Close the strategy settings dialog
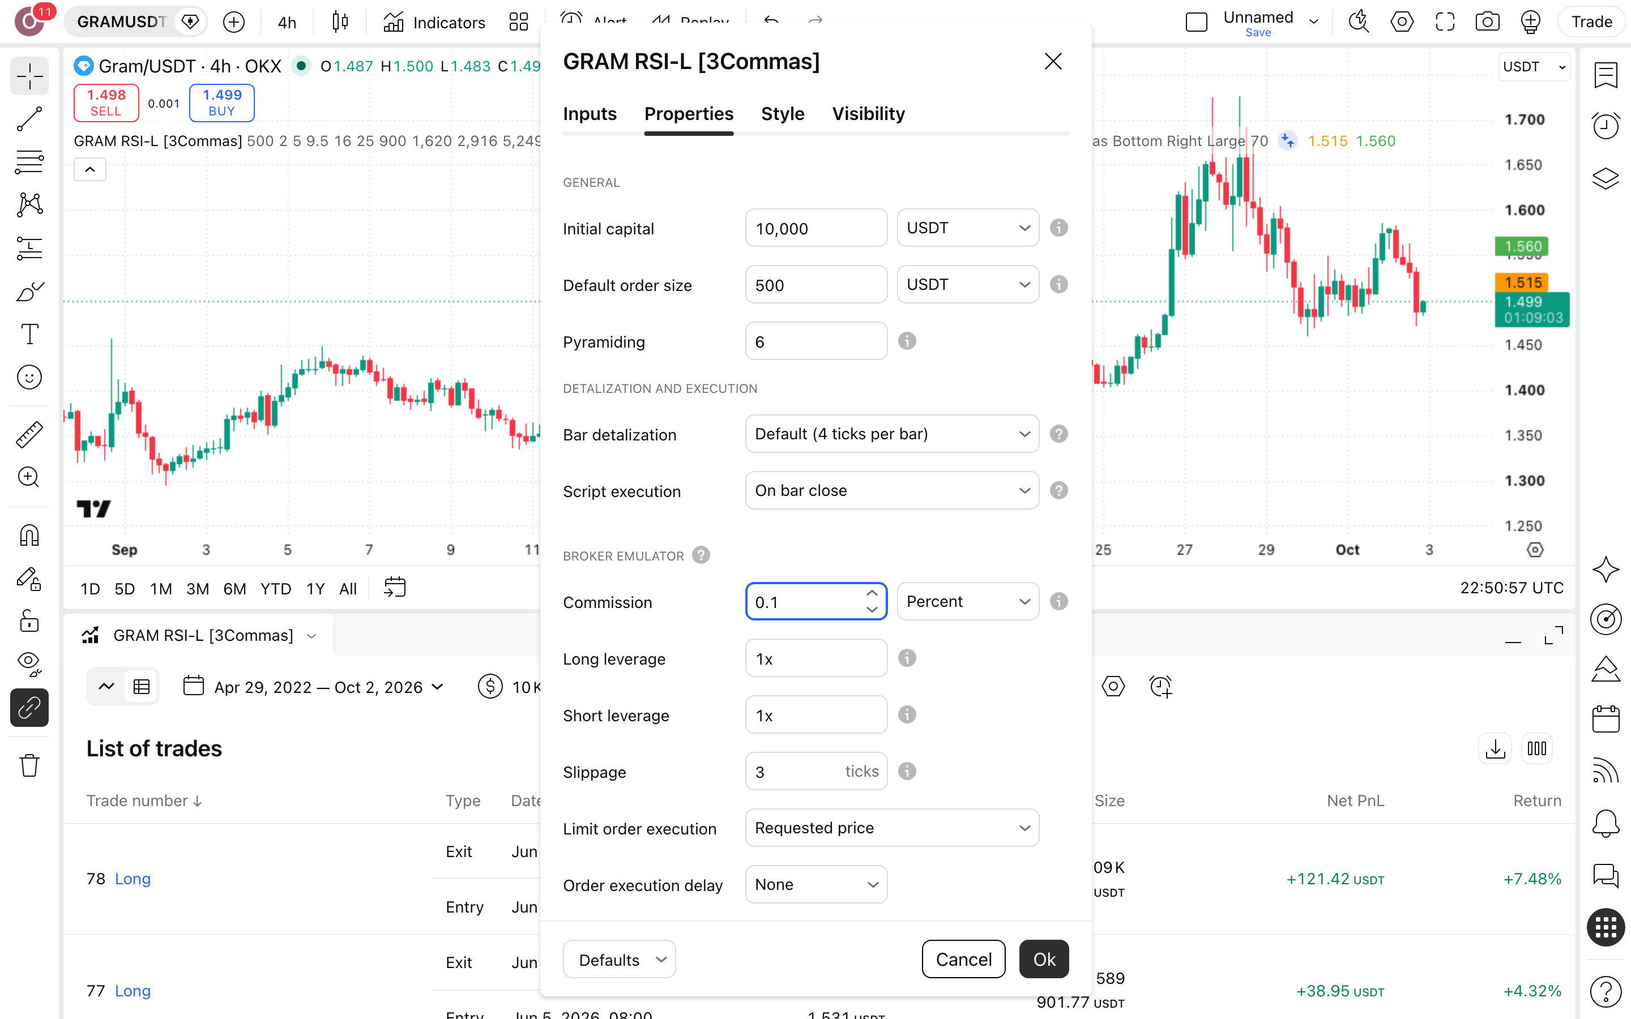 pyautogui.click(x=1053, y=61)
